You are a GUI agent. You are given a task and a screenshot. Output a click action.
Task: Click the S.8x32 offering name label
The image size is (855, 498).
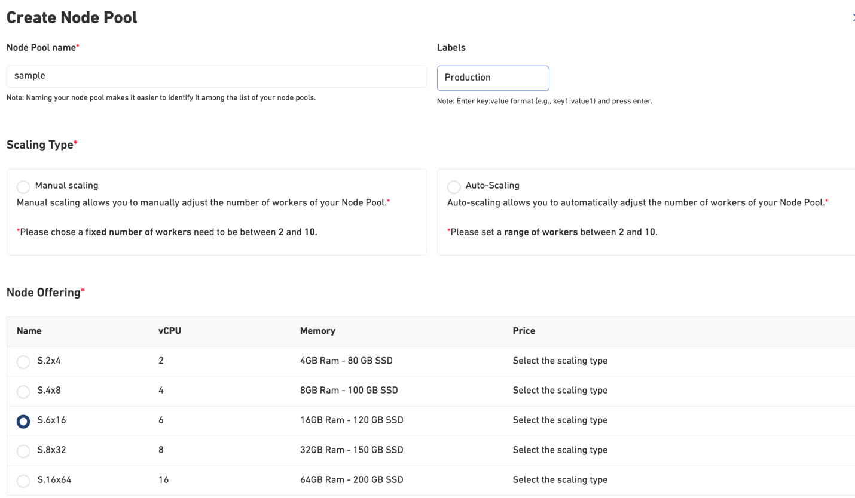(x=51, y=450)
